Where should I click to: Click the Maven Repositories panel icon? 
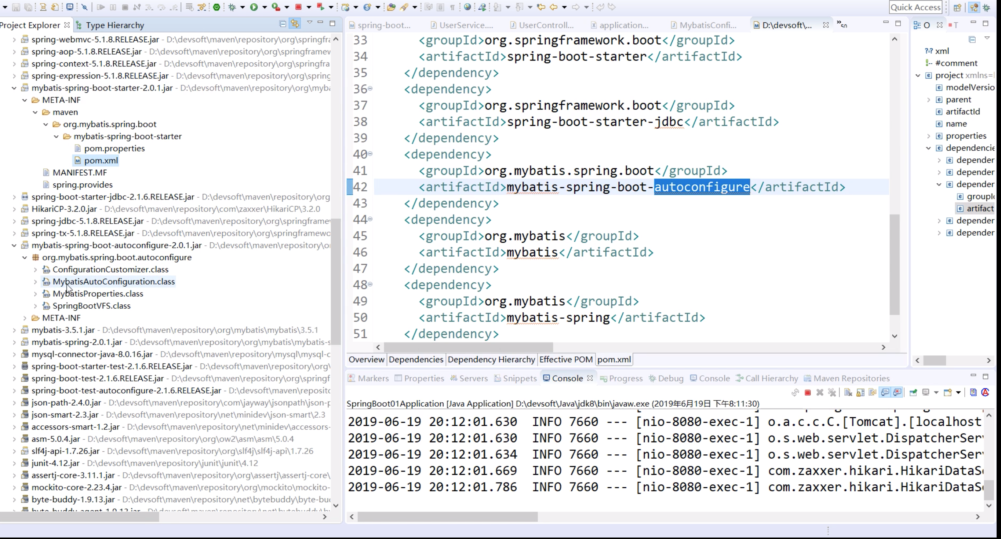(x=806, y=378)
